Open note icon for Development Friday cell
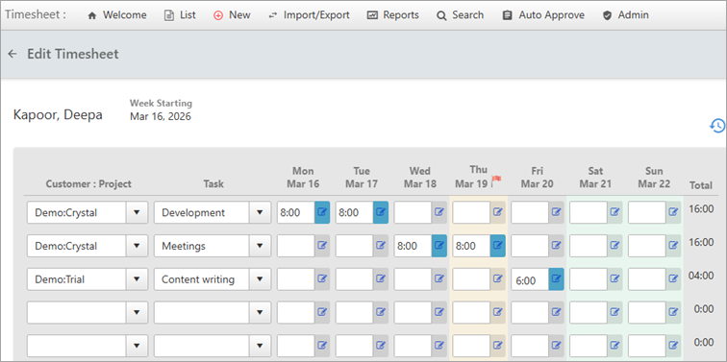Viewport: 727px width, 362px height. click(x=556, y=212)
